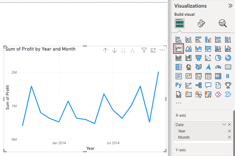Select the R script visual
235x156 pixels.
228,76
